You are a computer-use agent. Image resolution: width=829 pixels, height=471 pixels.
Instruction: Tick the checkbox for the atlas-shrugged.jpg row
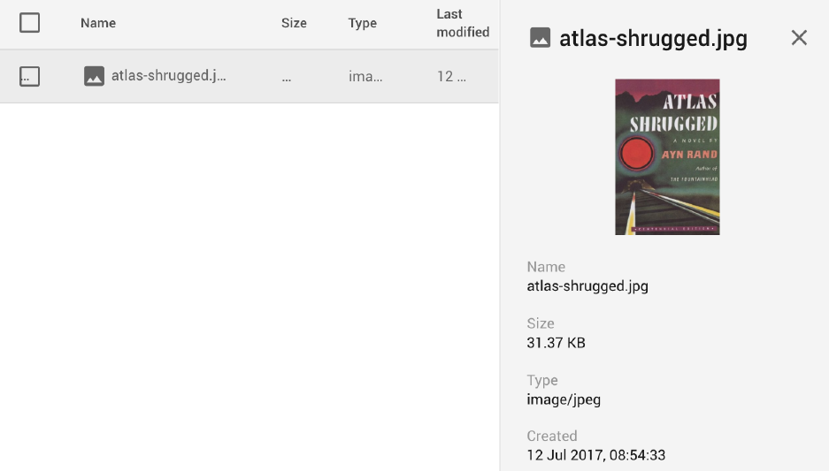point(29,76)
